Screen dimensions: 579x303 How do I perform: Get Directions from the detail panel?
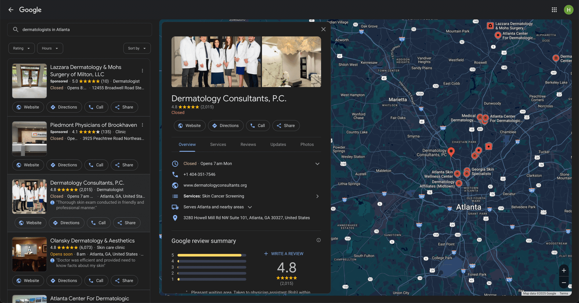click(226, 125)
